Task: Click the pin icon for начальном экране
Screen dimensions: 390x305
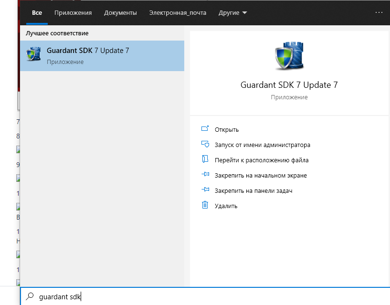Action: 205,175
